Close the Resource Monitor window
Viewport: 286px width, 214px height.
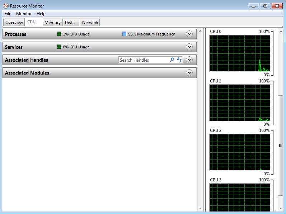(277, 6)
